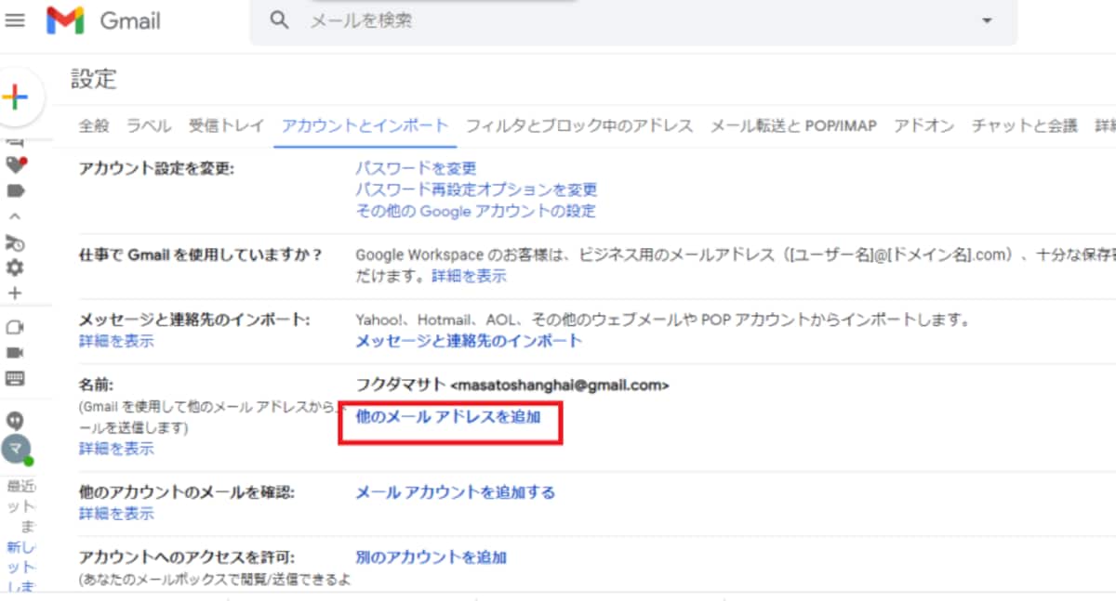Click the outlined video meeting icon
The image size is (1116, 601).
pos(15,327)
